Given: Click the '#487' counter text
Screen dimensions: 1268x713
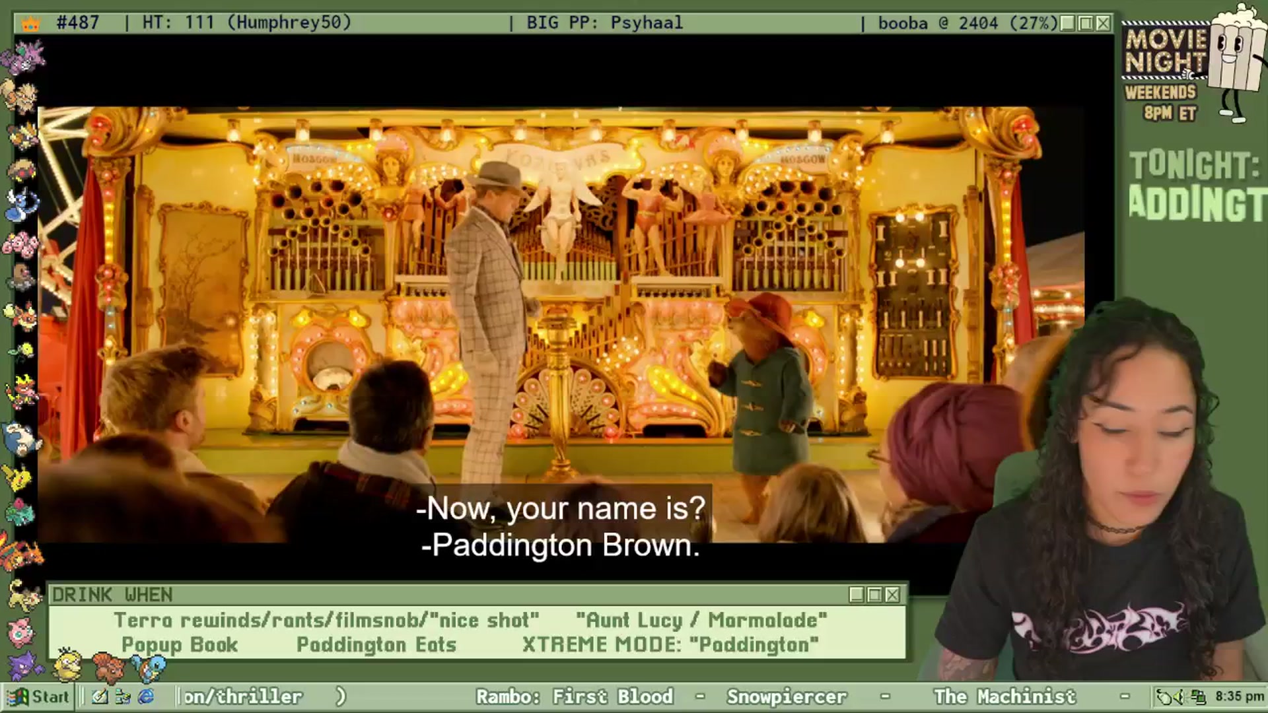Looking at the screenshot, I should coord(77,22).
